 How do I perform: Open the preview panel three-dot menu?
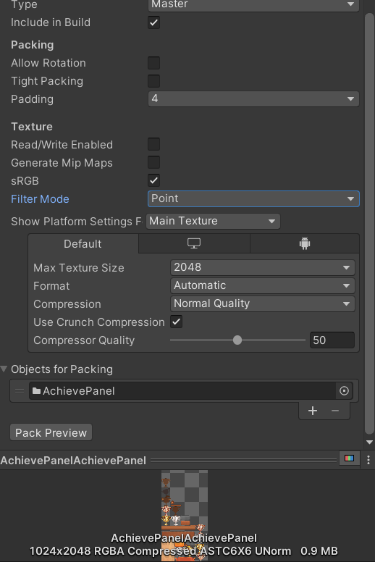coord(368,460)
